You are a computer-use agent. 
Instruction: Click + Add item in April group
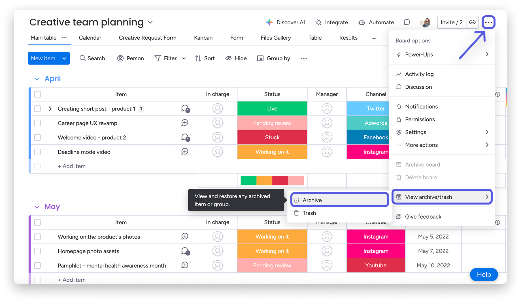point(72,166)
